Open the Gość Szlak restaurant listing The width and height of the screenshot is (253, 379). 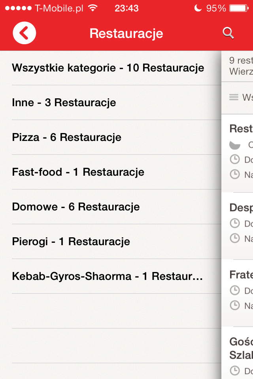(x=241, y=347)
